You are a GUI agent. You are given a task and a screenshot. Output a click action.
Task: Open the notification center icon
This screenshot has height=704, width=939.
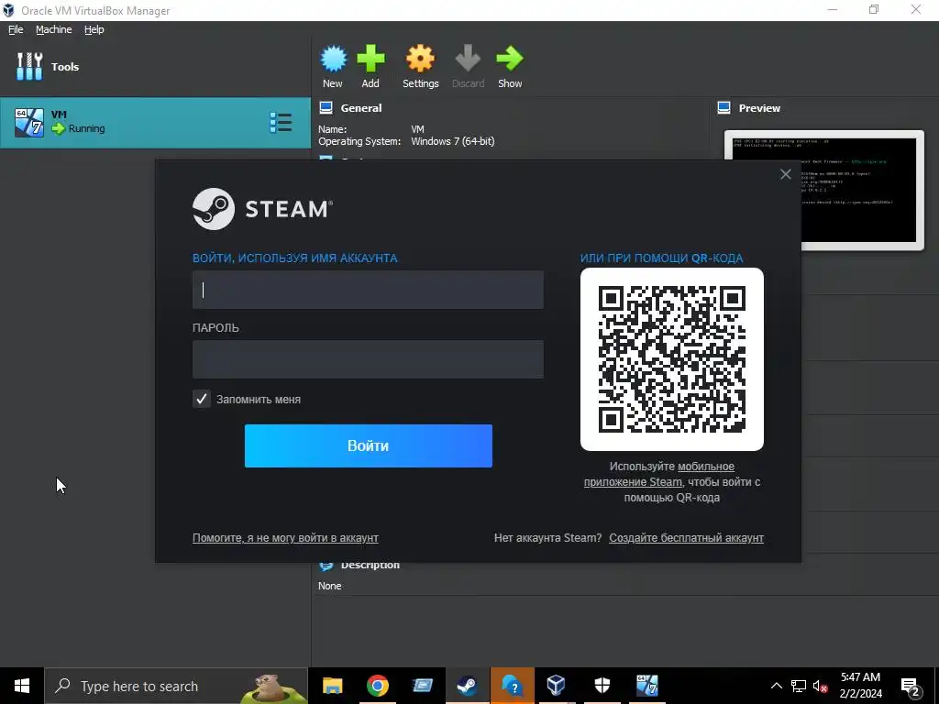[x=911, y=686]
